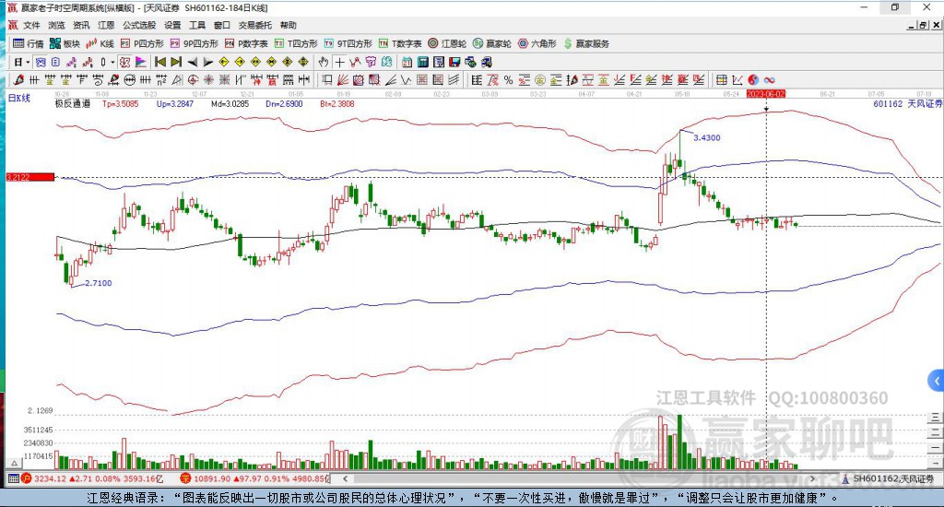Toggle the colored flag chart icon

(x=141, y=62)
